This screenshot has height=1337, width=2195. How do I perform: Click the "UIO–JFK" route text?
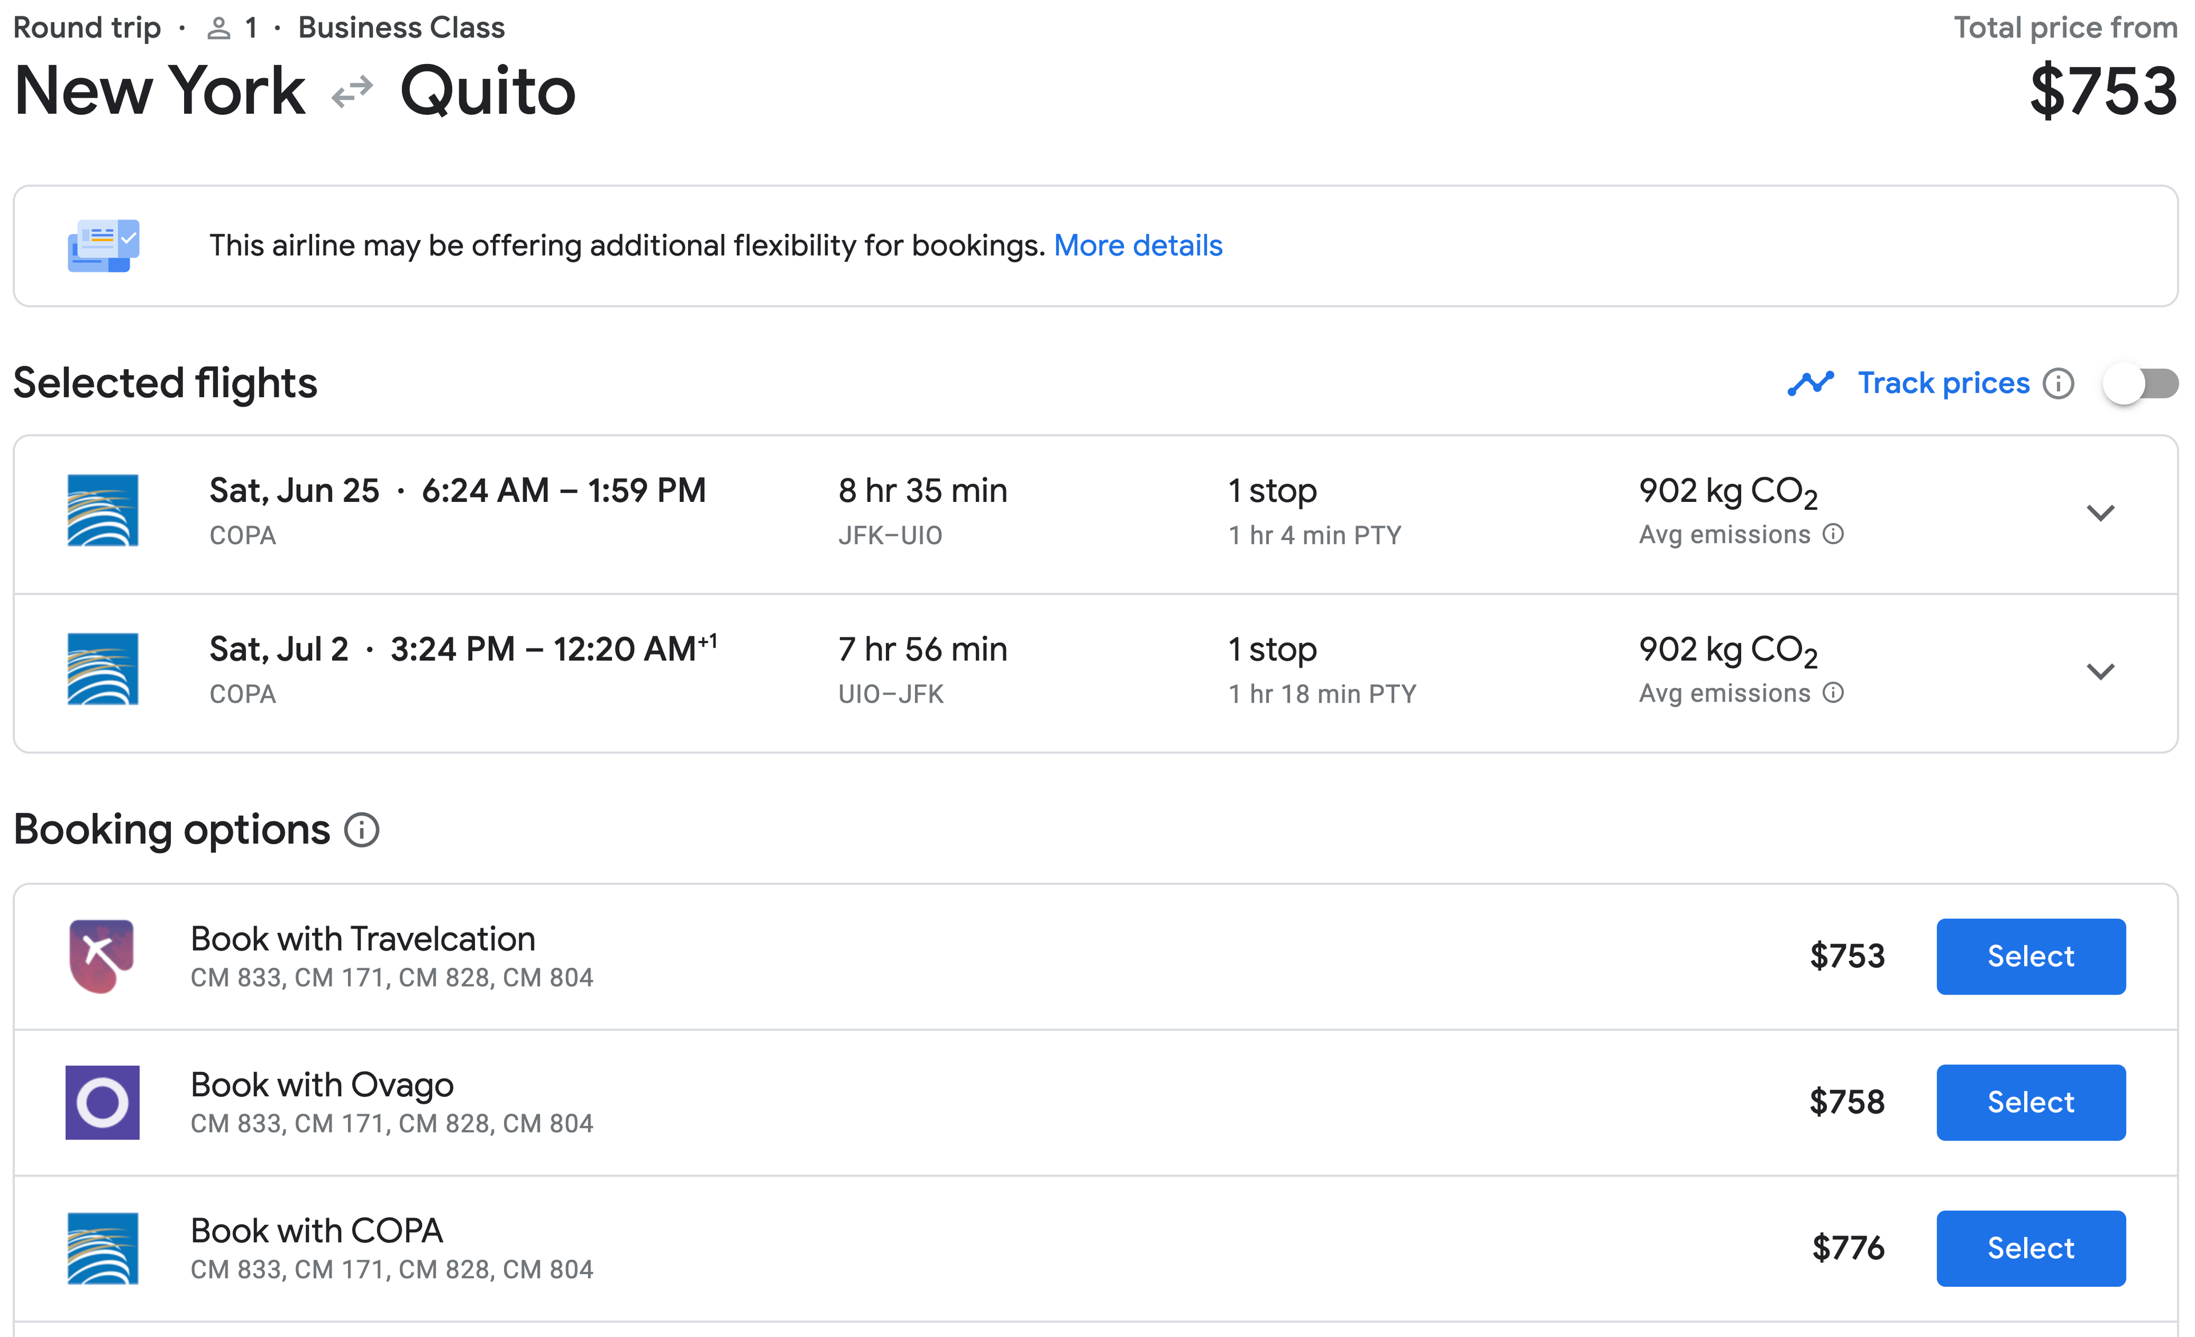[x=891, y=694]
